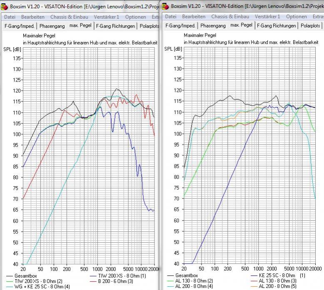Open Optionen menu in left window
This screenshot has width=324, height=290.
click(135, 17)
